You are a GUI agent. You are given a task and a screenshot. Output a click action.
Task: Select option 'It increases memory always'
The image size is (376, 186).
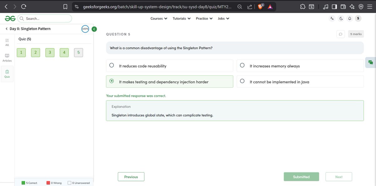(300, 66)
